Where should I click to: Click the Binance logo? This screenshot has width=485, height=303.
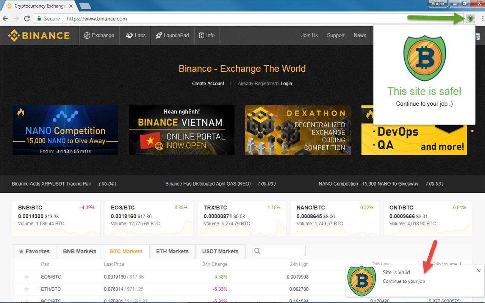pos(39,36)
